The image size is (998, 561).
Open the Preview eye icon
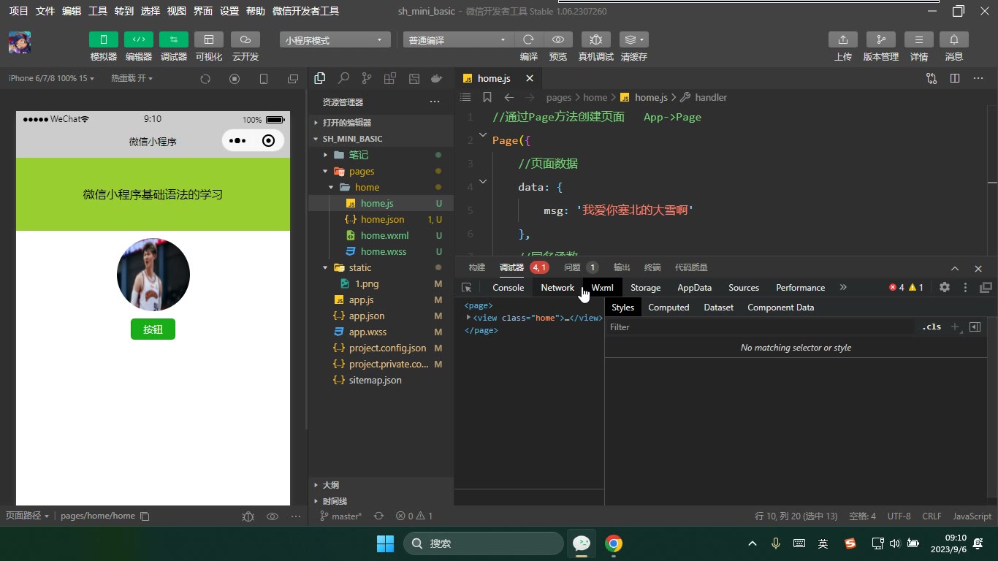pos(558,39)
